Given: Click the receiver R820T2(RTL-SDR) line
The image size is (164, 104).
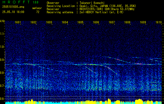Looking at the screenshot, I should [107, 9].
